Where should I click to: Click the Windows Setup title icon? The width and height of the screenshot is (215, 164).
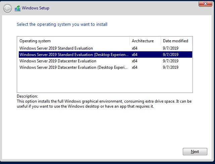17,8
